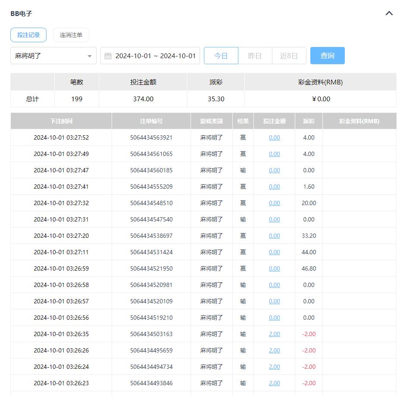Screen dimensions: 403x396
Task: Switch to the 投注记录 tab
Action: click(28, 35)
